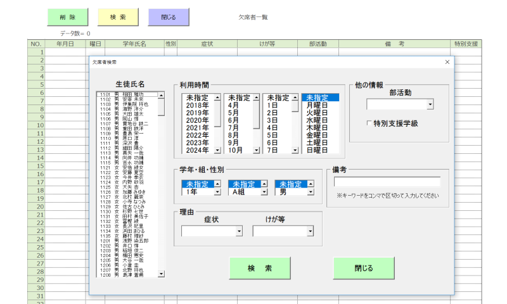Close the 欠席者検索 dialog with the X

pos(447,62)
